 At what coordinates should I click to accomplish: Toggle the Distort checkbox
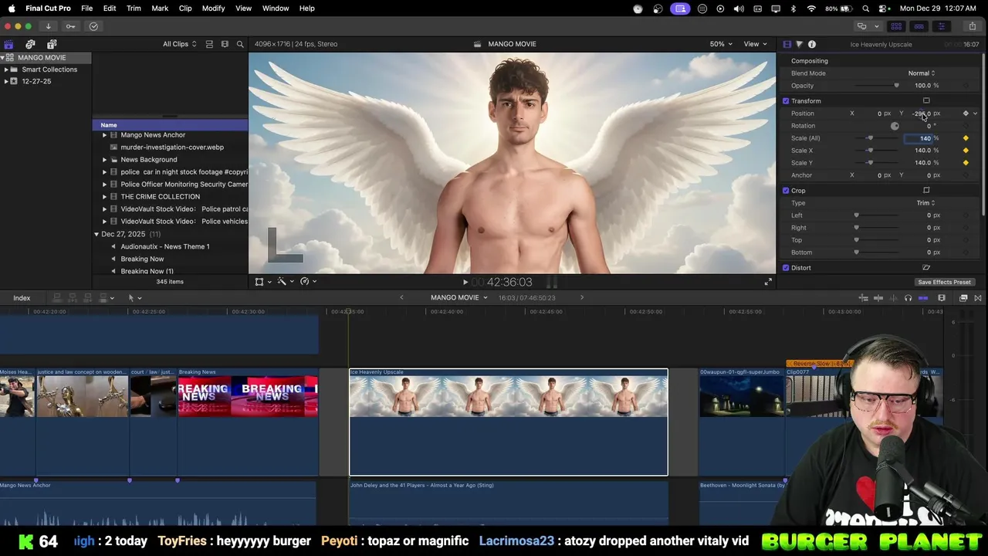pyautogui.click(x=786, y=268)
